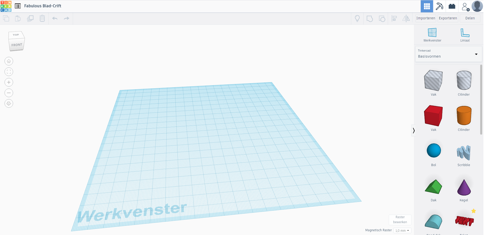
Task: Collapse the shapes panel arrow
Action: point(414,131)
